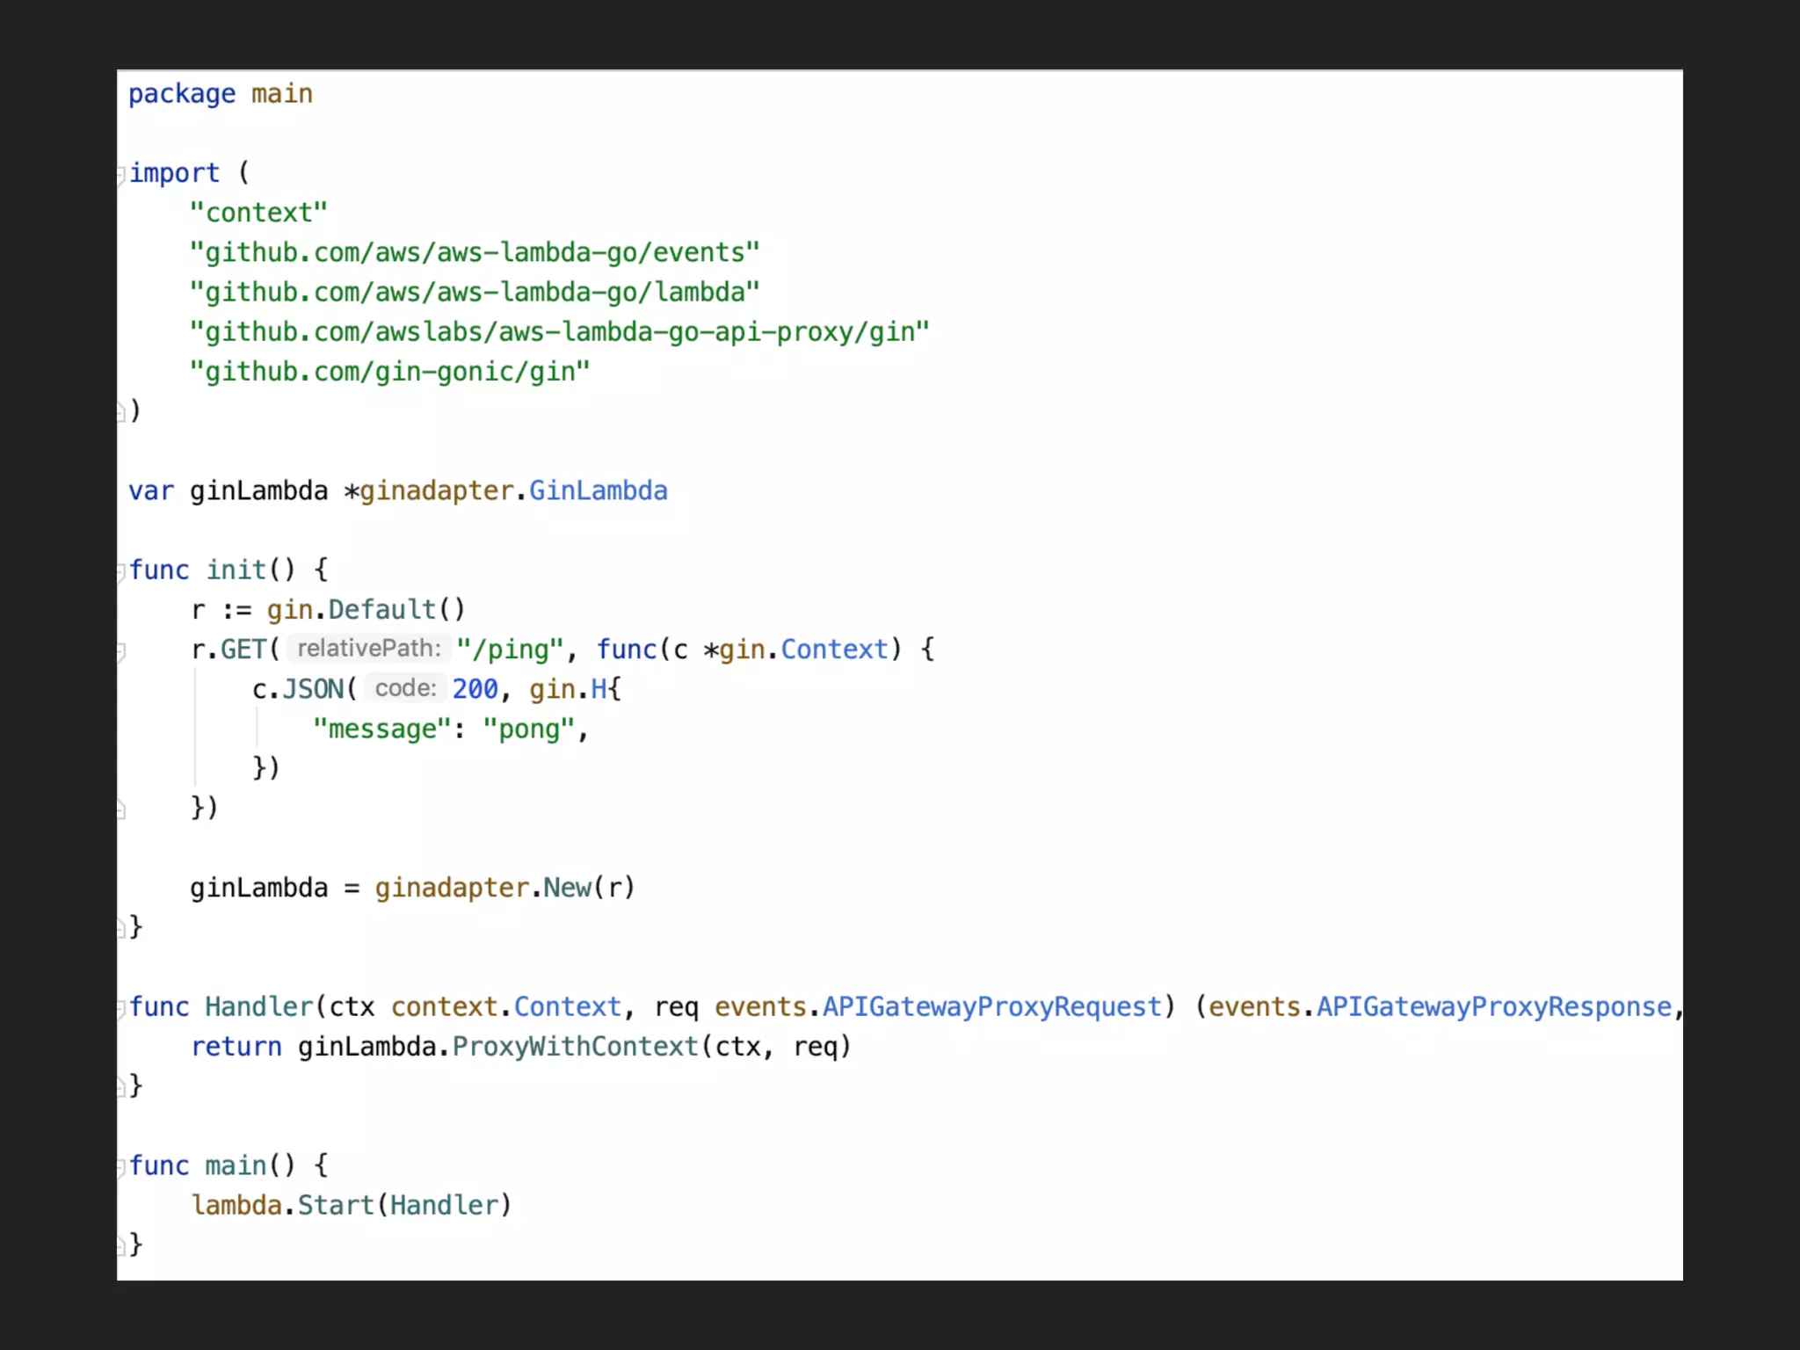Click fold end marker after lambda.Start line
Image resolution: width=1800 pixels, height=1350 pixels.
(120, 1245)
